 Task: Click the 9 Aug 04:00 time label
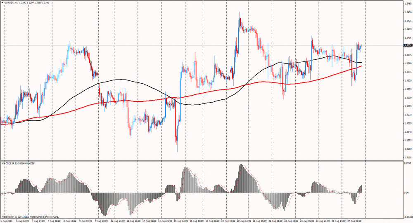pyautogui.click(x=85, y=221)
